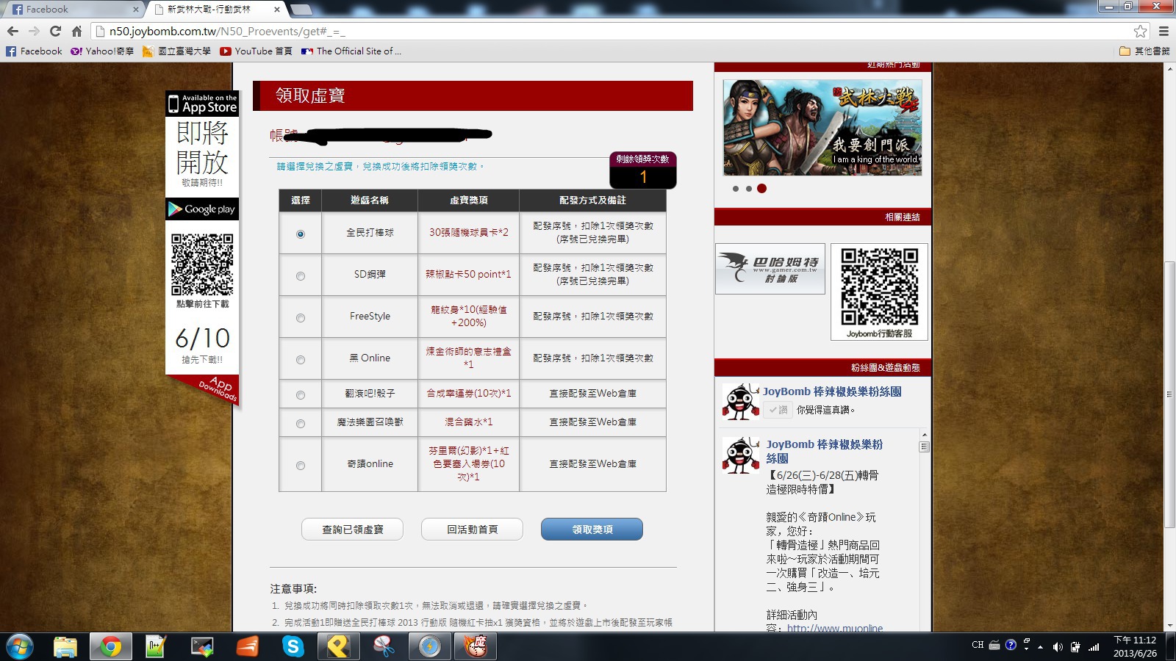Click the 查詢已領虛寶 button
1176x661 pixels.
[352, 530]
